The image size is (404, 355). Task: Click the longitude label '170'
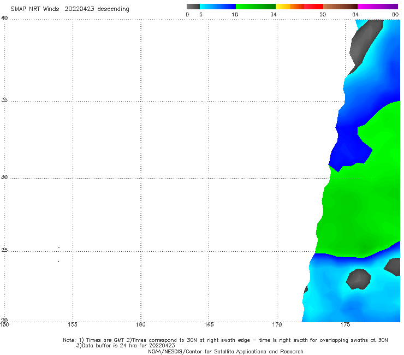(x=277, y=324)
